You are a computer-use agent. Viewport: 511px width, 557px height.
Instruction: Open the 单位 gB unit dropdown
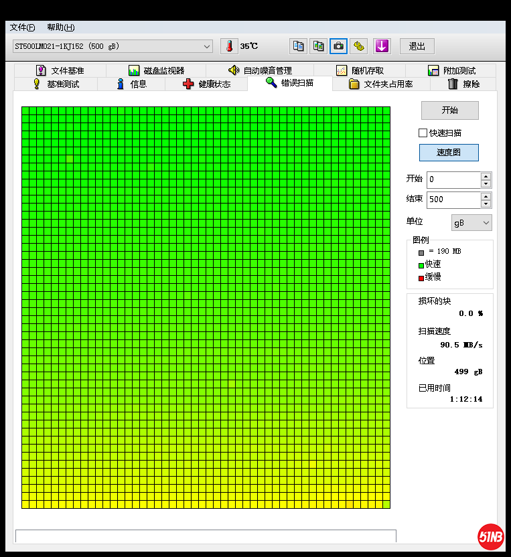[471, 223]
